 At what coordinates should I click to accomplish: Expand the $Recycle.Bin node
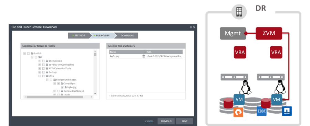point(40,61)
